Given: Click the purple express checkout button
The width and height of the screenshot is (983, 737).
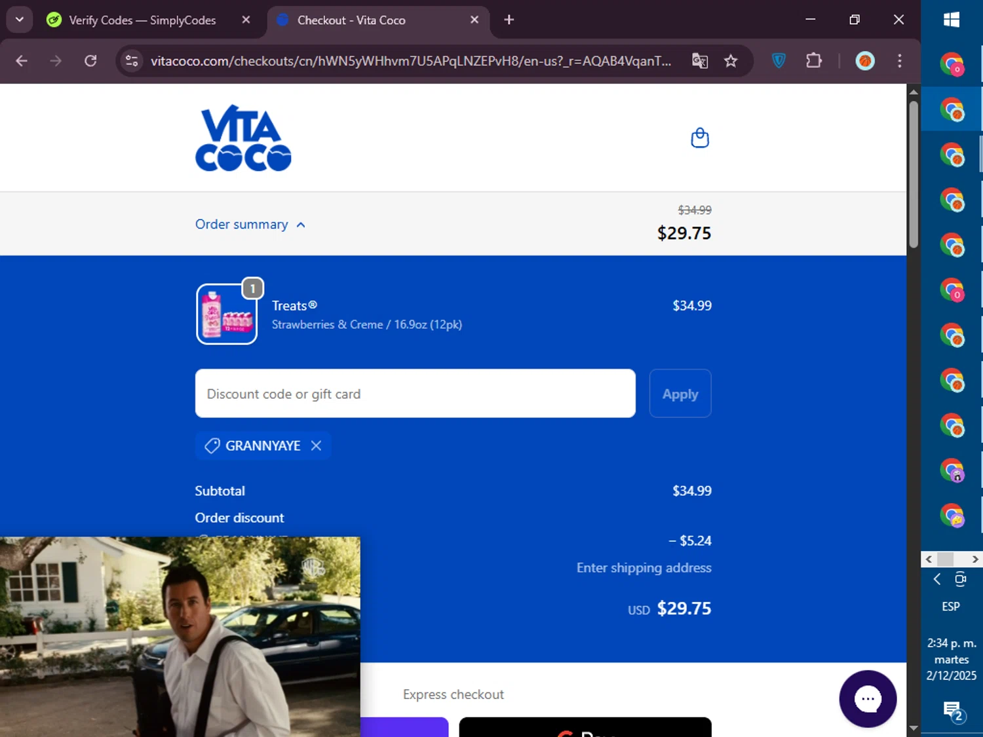Looking at the screenshot, I should [404, 728].
